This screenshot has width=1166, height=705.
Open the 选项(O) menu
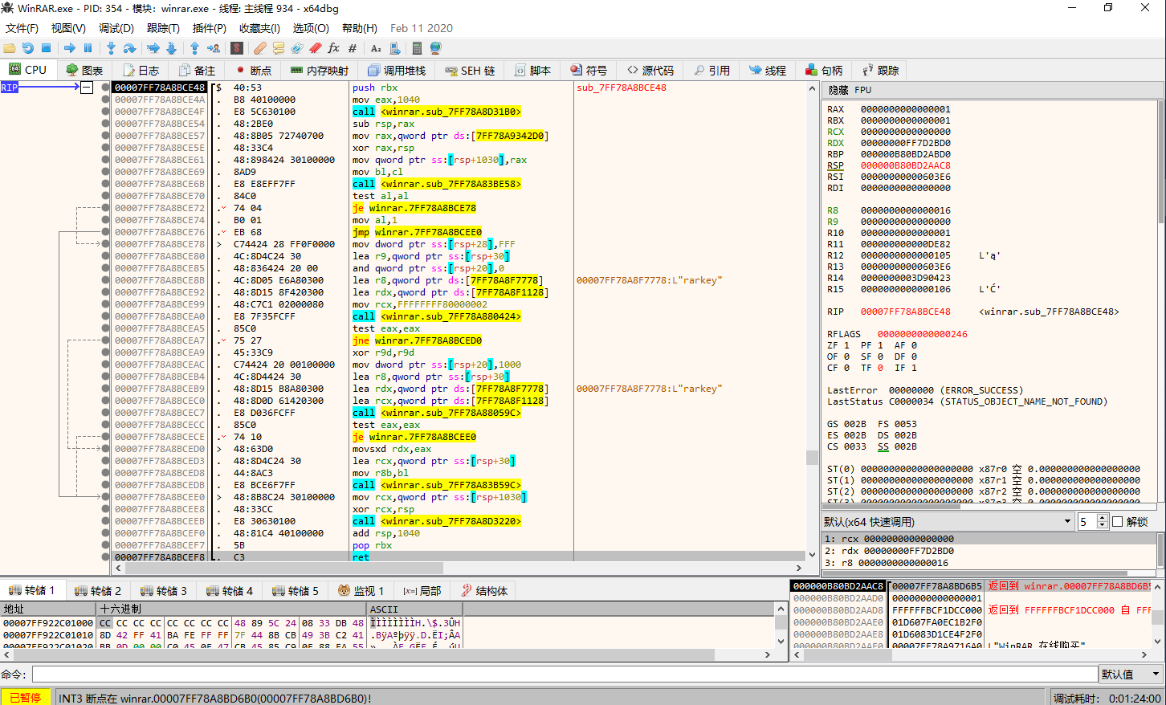[x=311, y=28]
